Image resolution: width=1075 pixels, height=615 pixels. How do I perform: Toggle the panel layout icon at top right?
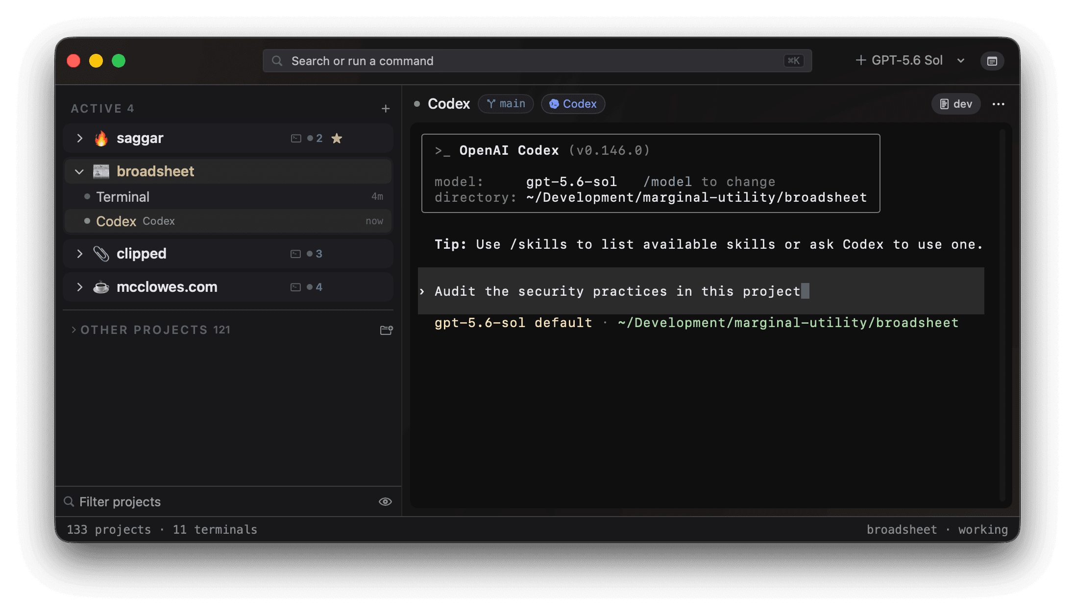(x=992, y=61)
